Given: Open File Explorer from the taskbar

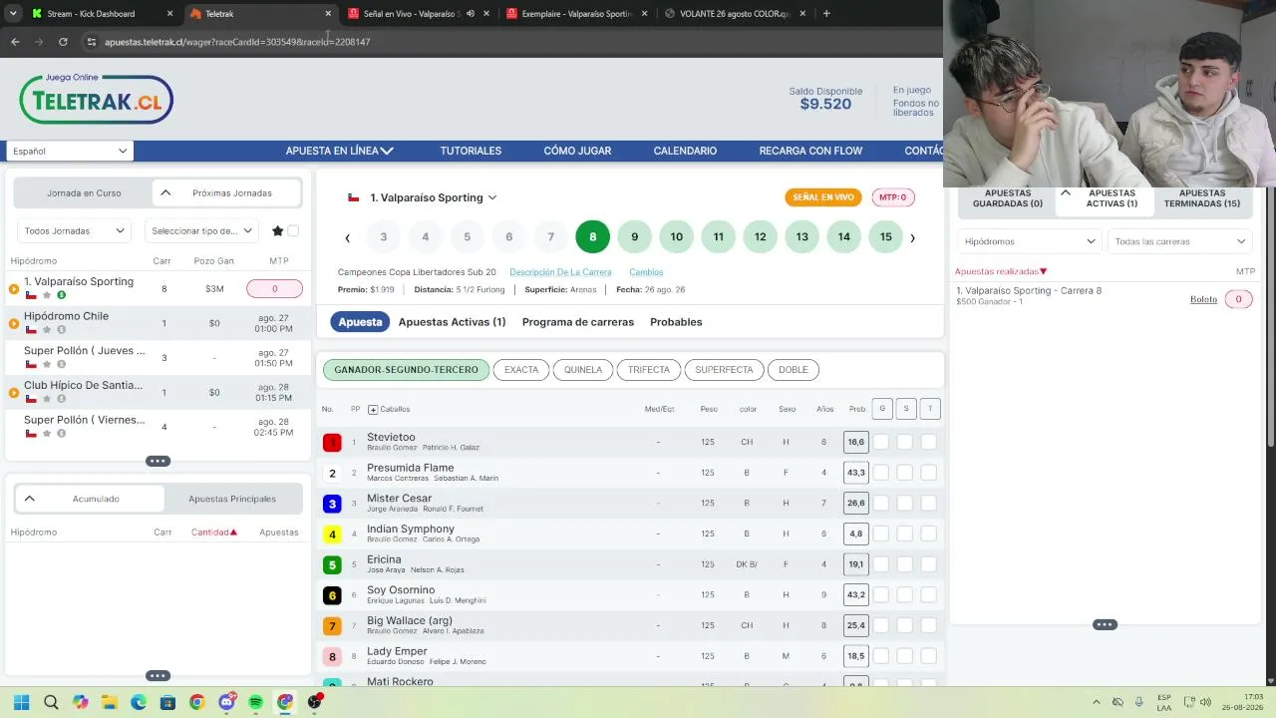Looking at the screenshot, I should (110, 702).
